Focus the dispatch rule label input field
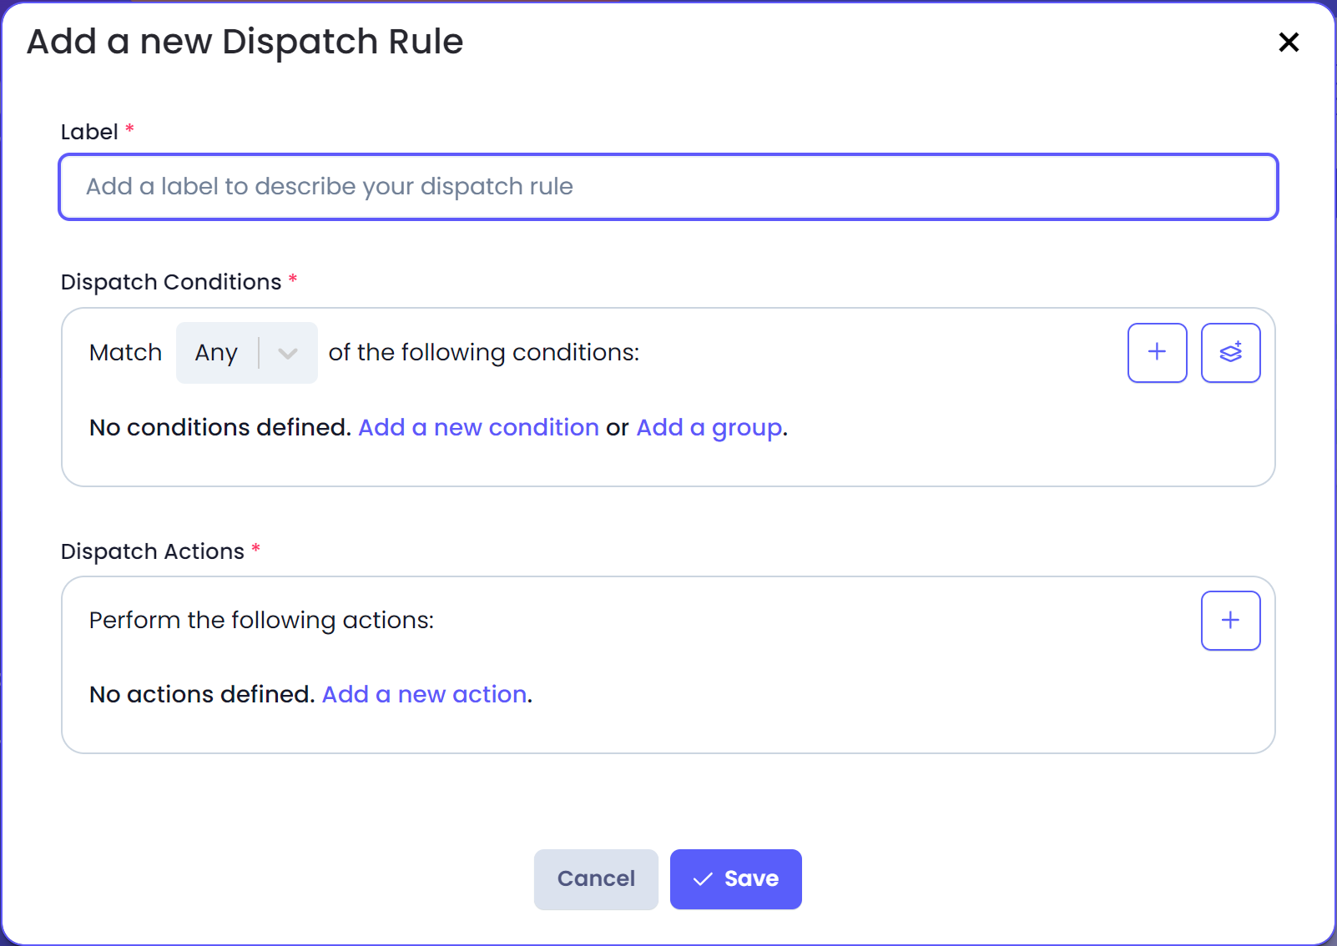 pos(668,186)
